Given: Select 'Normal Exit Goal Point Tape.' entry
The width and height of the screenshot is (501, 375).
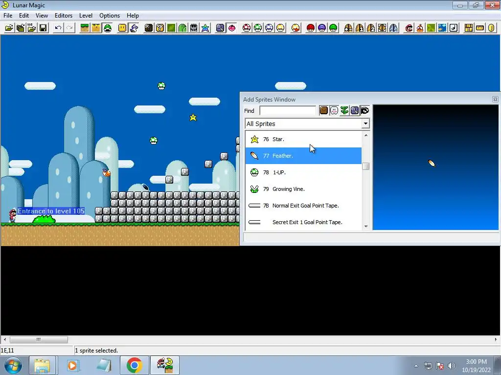Looking at the screenshot, I should (x=303, y=206).
